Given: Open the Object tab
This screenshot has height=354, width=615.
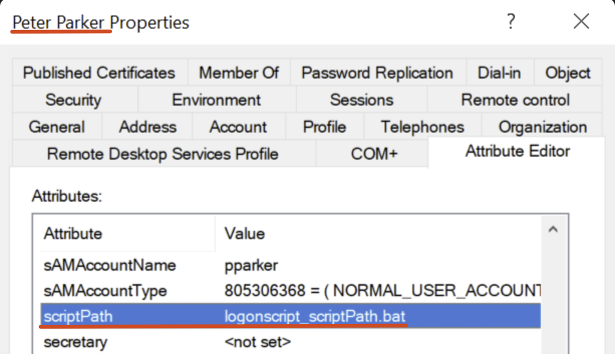Looking at the screenshot, I should coord(568,73).
